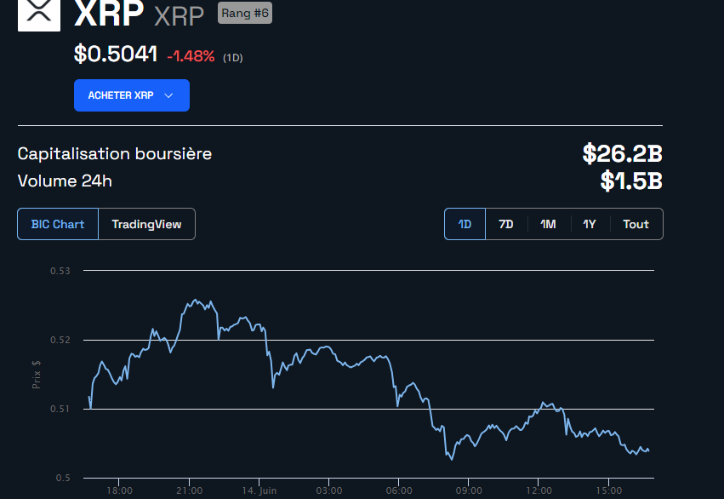Click the $26.2B market cap value
The width and height of the screenshot is (724, 499).
tap(622, 154)
